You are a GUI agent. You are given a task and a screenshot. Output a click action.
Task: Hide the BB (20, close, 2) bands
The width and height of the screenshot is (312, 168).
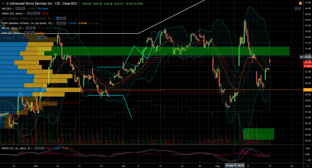(x=27, y=28)
